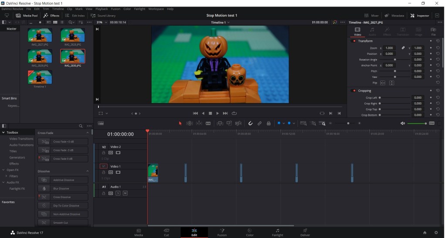Open the Edit Index panel

click(x=75, y=16)
